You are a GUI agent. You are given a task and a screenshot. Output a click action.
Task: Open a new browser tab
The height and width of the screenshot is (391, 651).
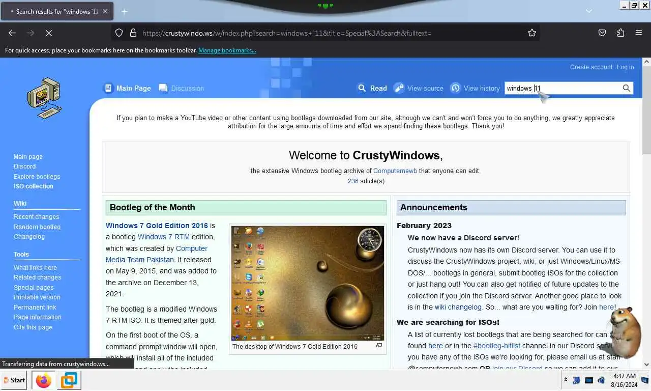click(x=124, y=11)
